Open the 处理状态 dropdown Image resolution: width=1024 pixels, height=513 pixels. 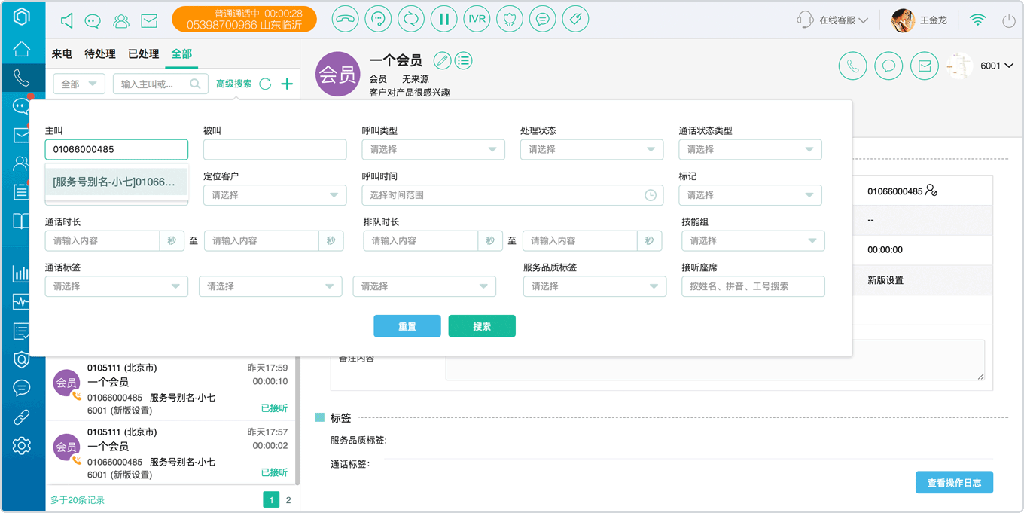592,149
